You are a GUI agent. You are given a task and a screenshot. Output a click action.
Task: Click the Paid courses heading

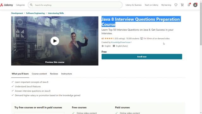point(122,107)
